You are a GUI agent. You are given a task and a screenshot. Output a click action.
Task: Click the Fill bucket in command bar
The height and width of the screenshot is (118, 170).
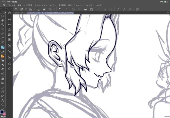(x=85, y=9)
